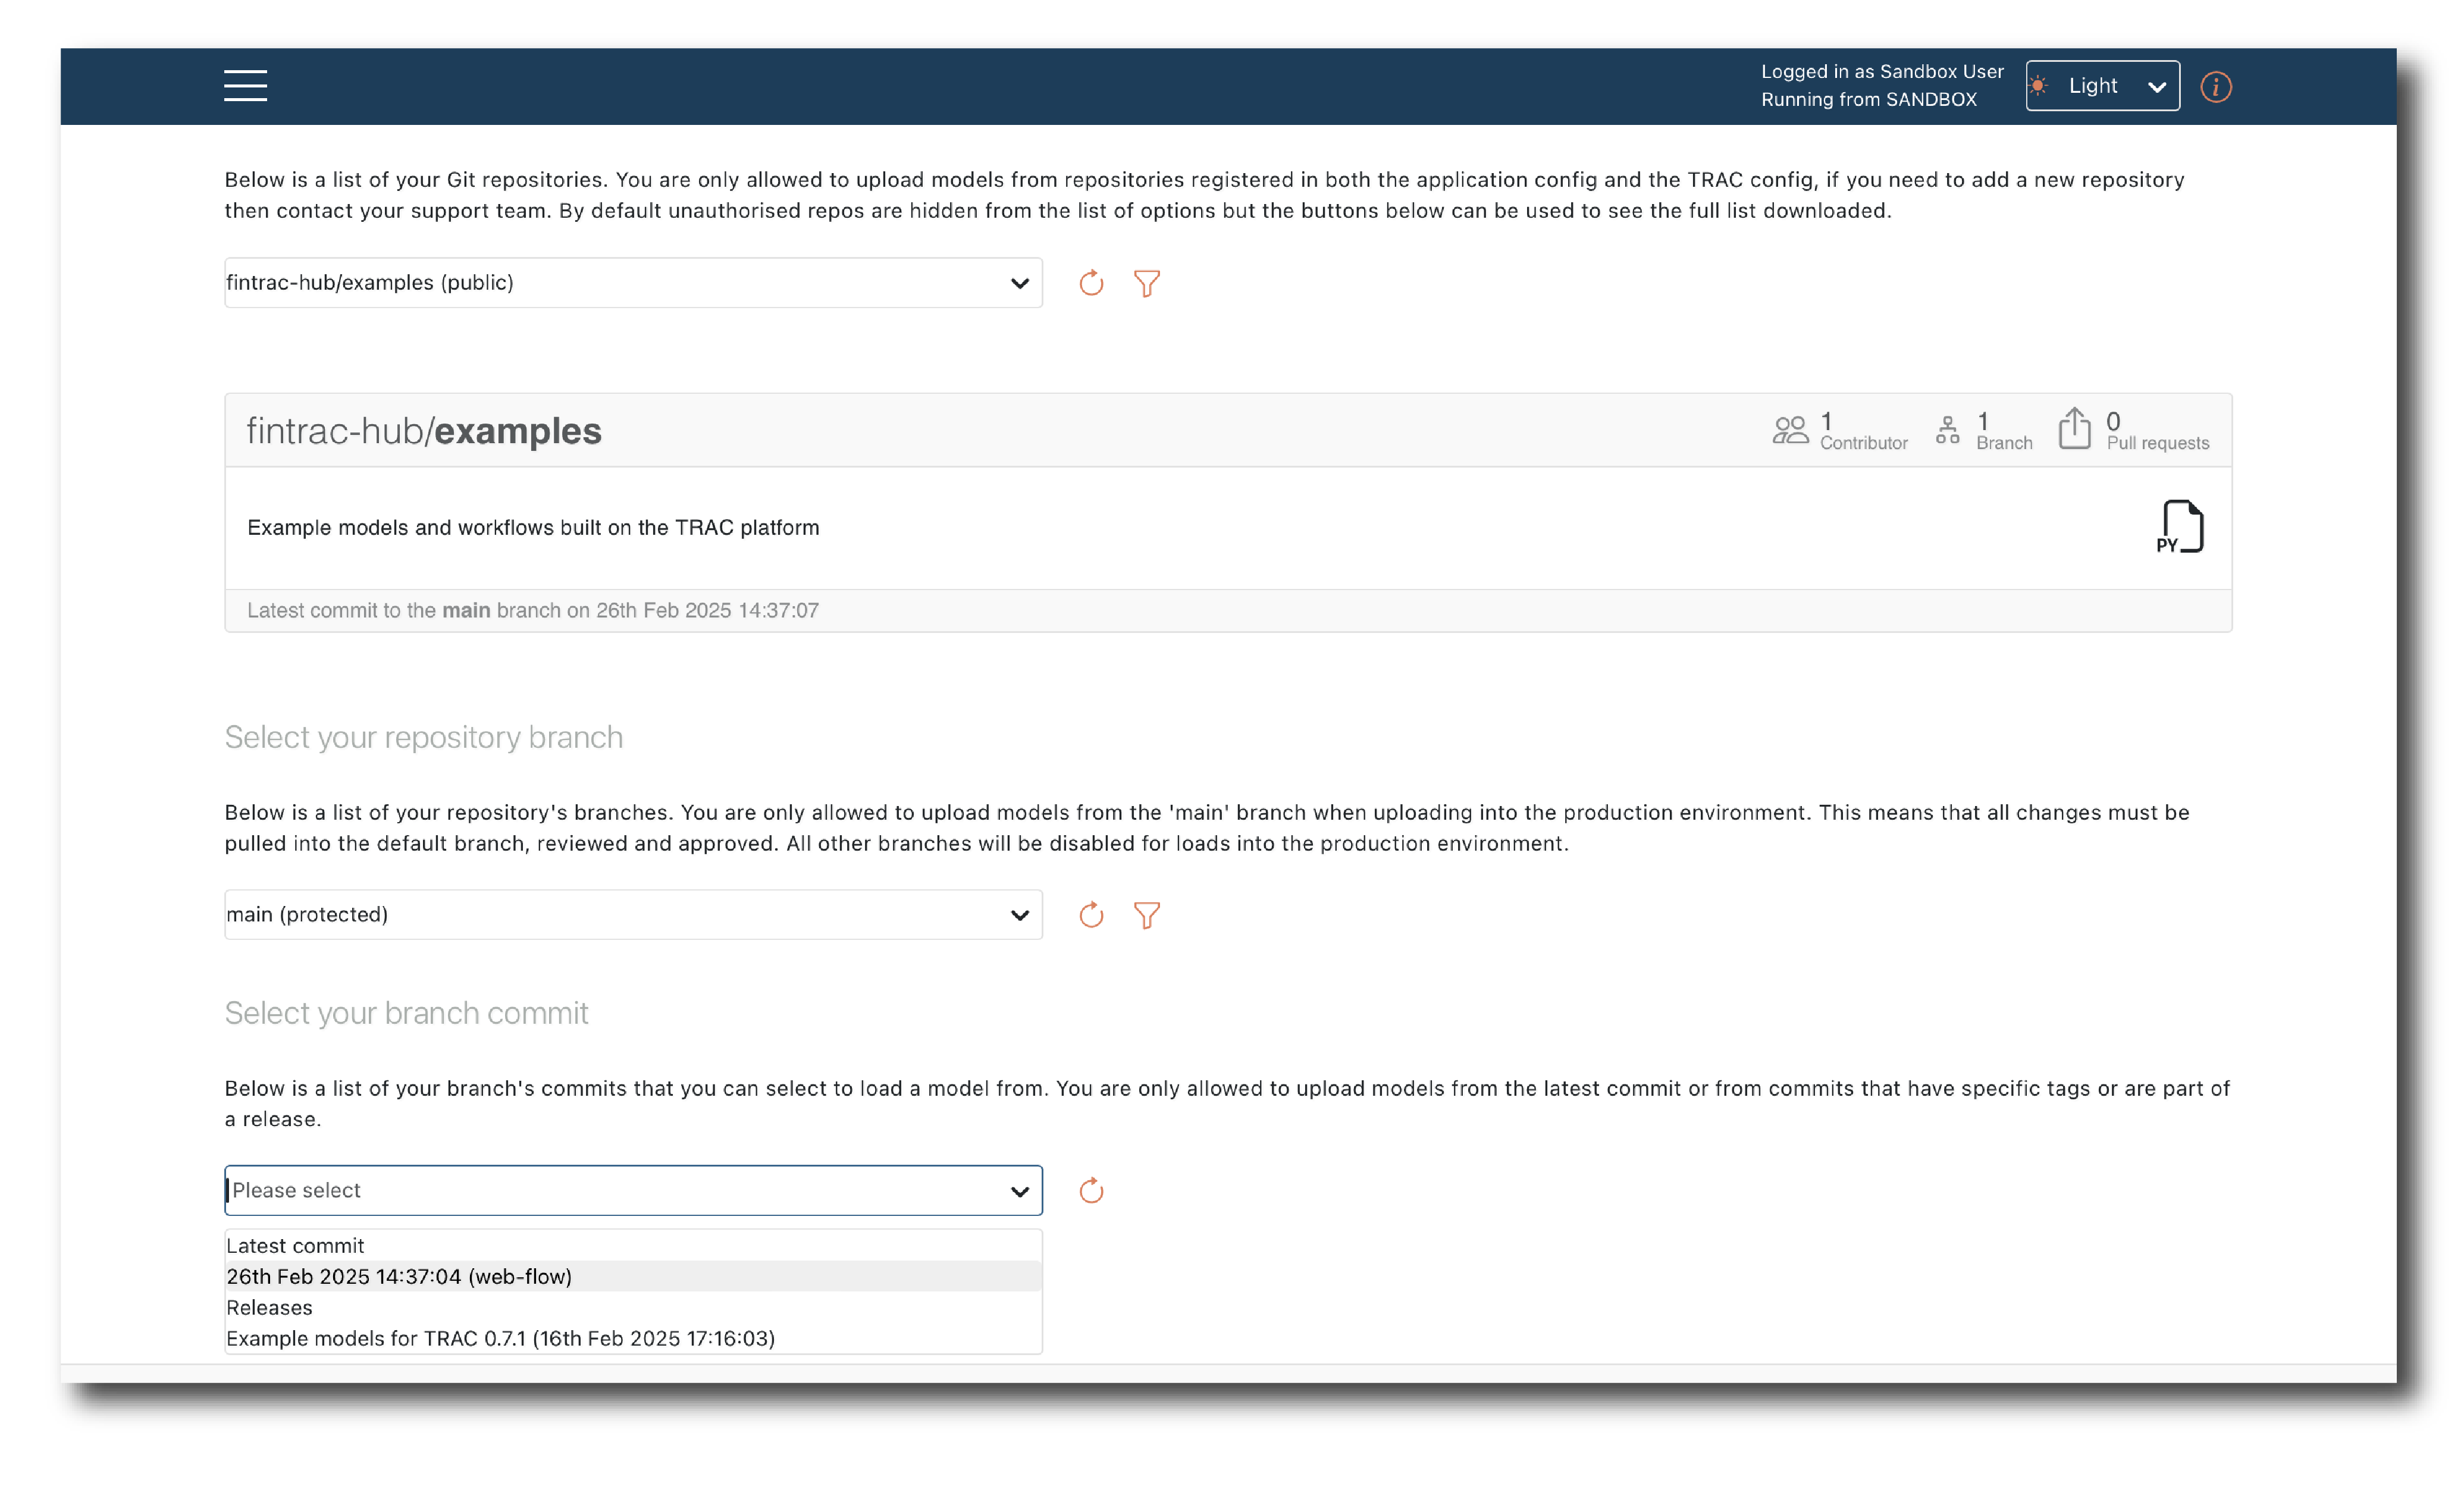Select Example models for TRAC 0.7.1 release
Image resolution: width=2464 pixels, height=1508 pixels.
(500, 1339)
